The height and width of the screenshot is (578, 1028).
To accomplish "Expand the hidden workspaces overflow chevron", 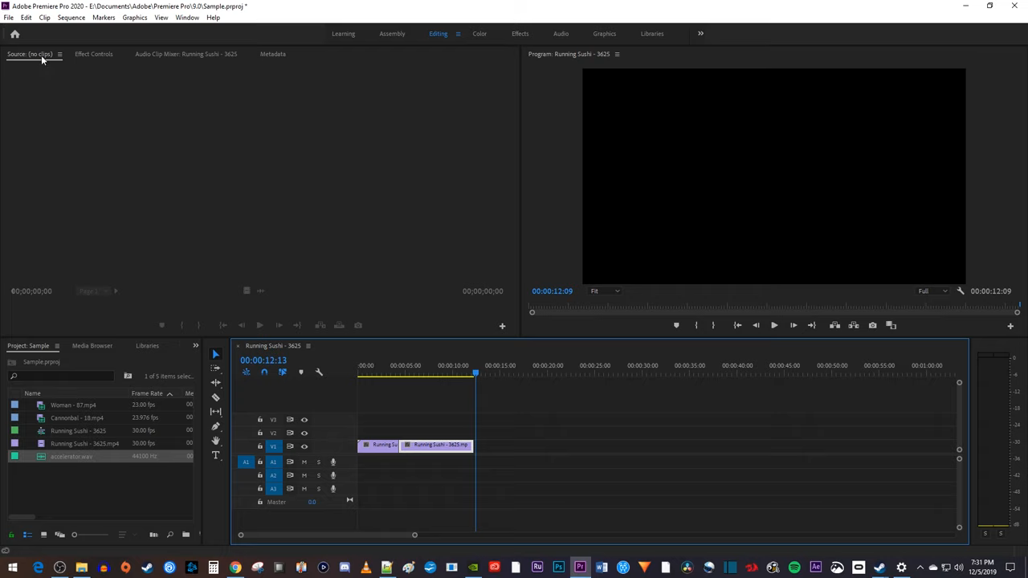I will pos(700,33).
